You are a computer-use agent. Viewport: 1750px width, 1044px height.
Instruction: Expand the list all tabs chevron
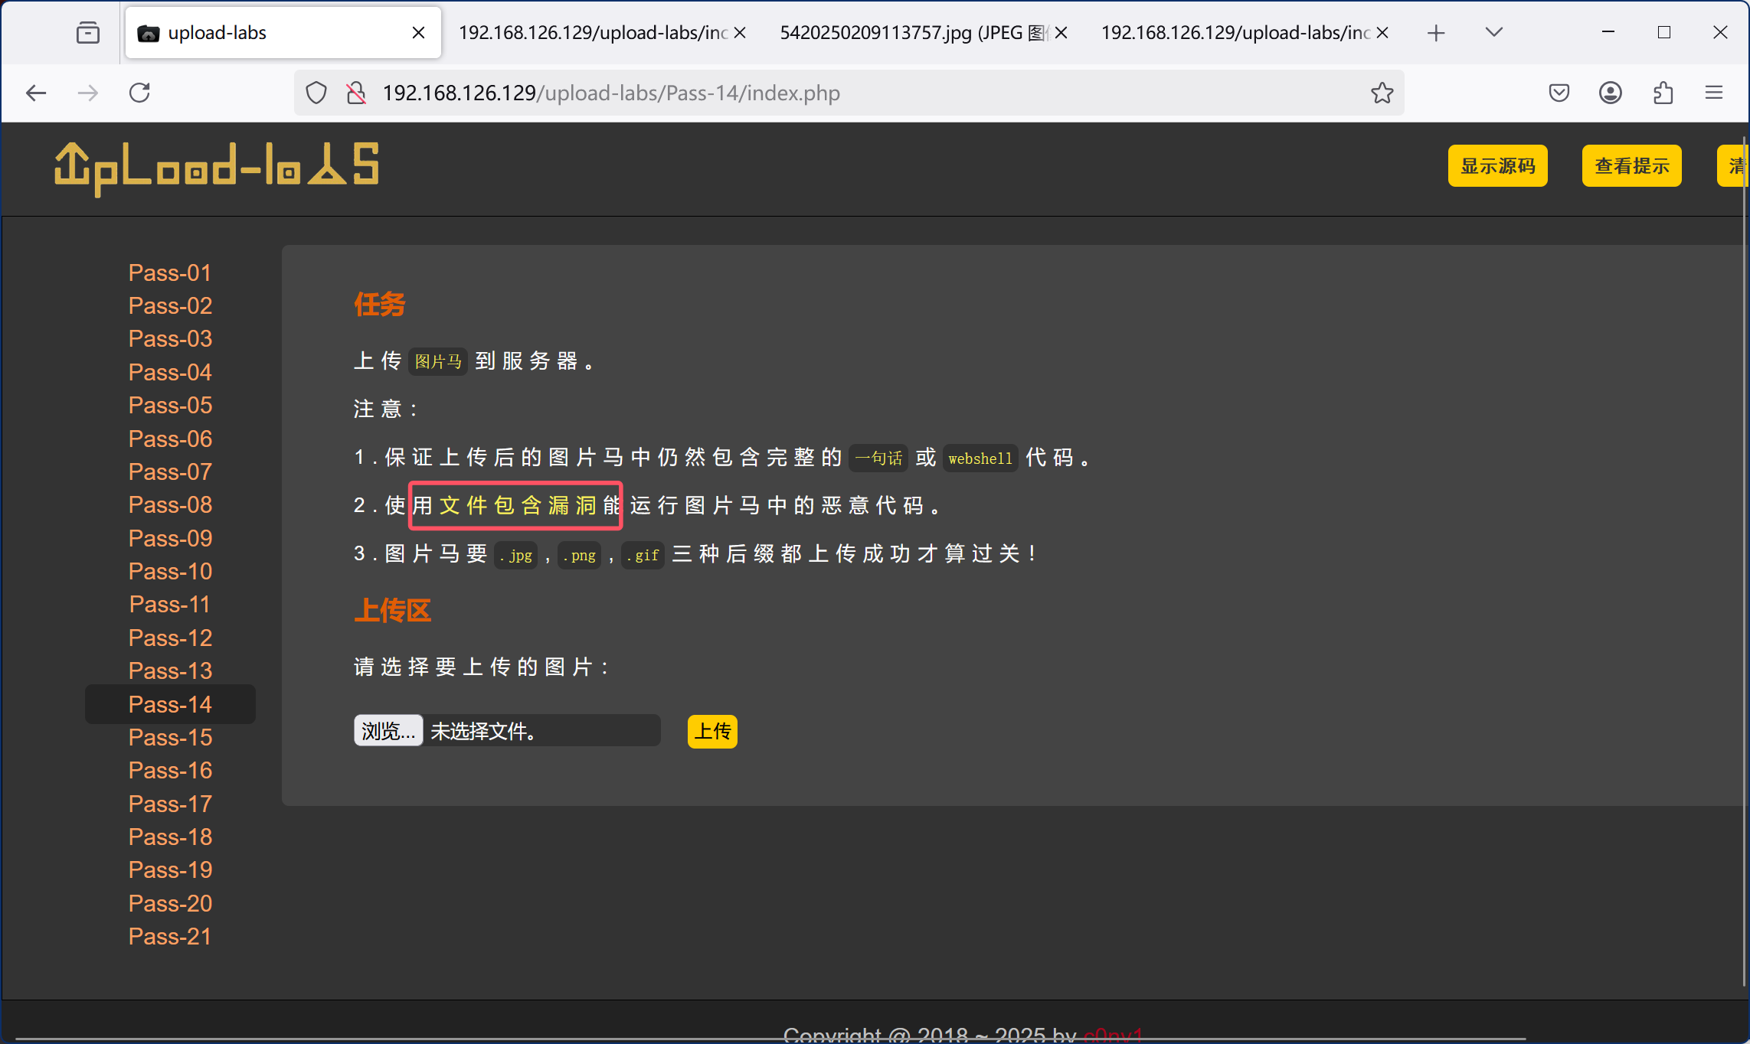(1493, 33)
